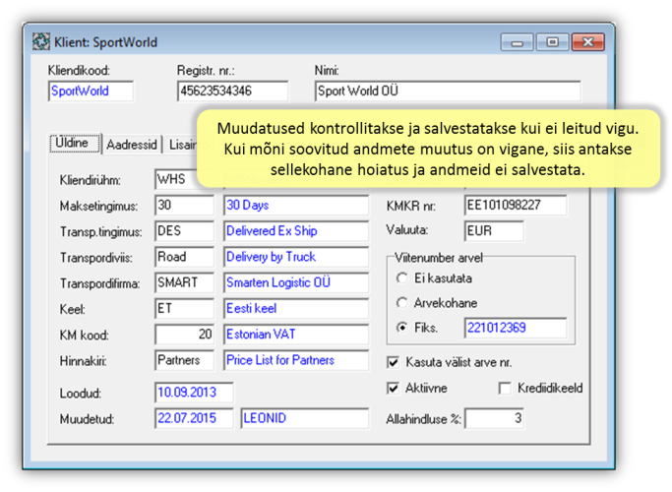Click the Loodud date field 10.09.2013
The image size is (672, 492).
[194, 393]
